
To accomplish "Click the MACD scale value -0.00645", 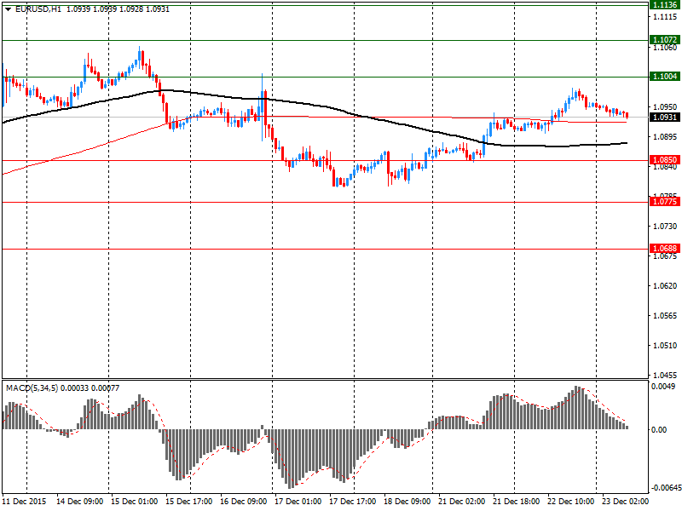I will click(665, 487).
